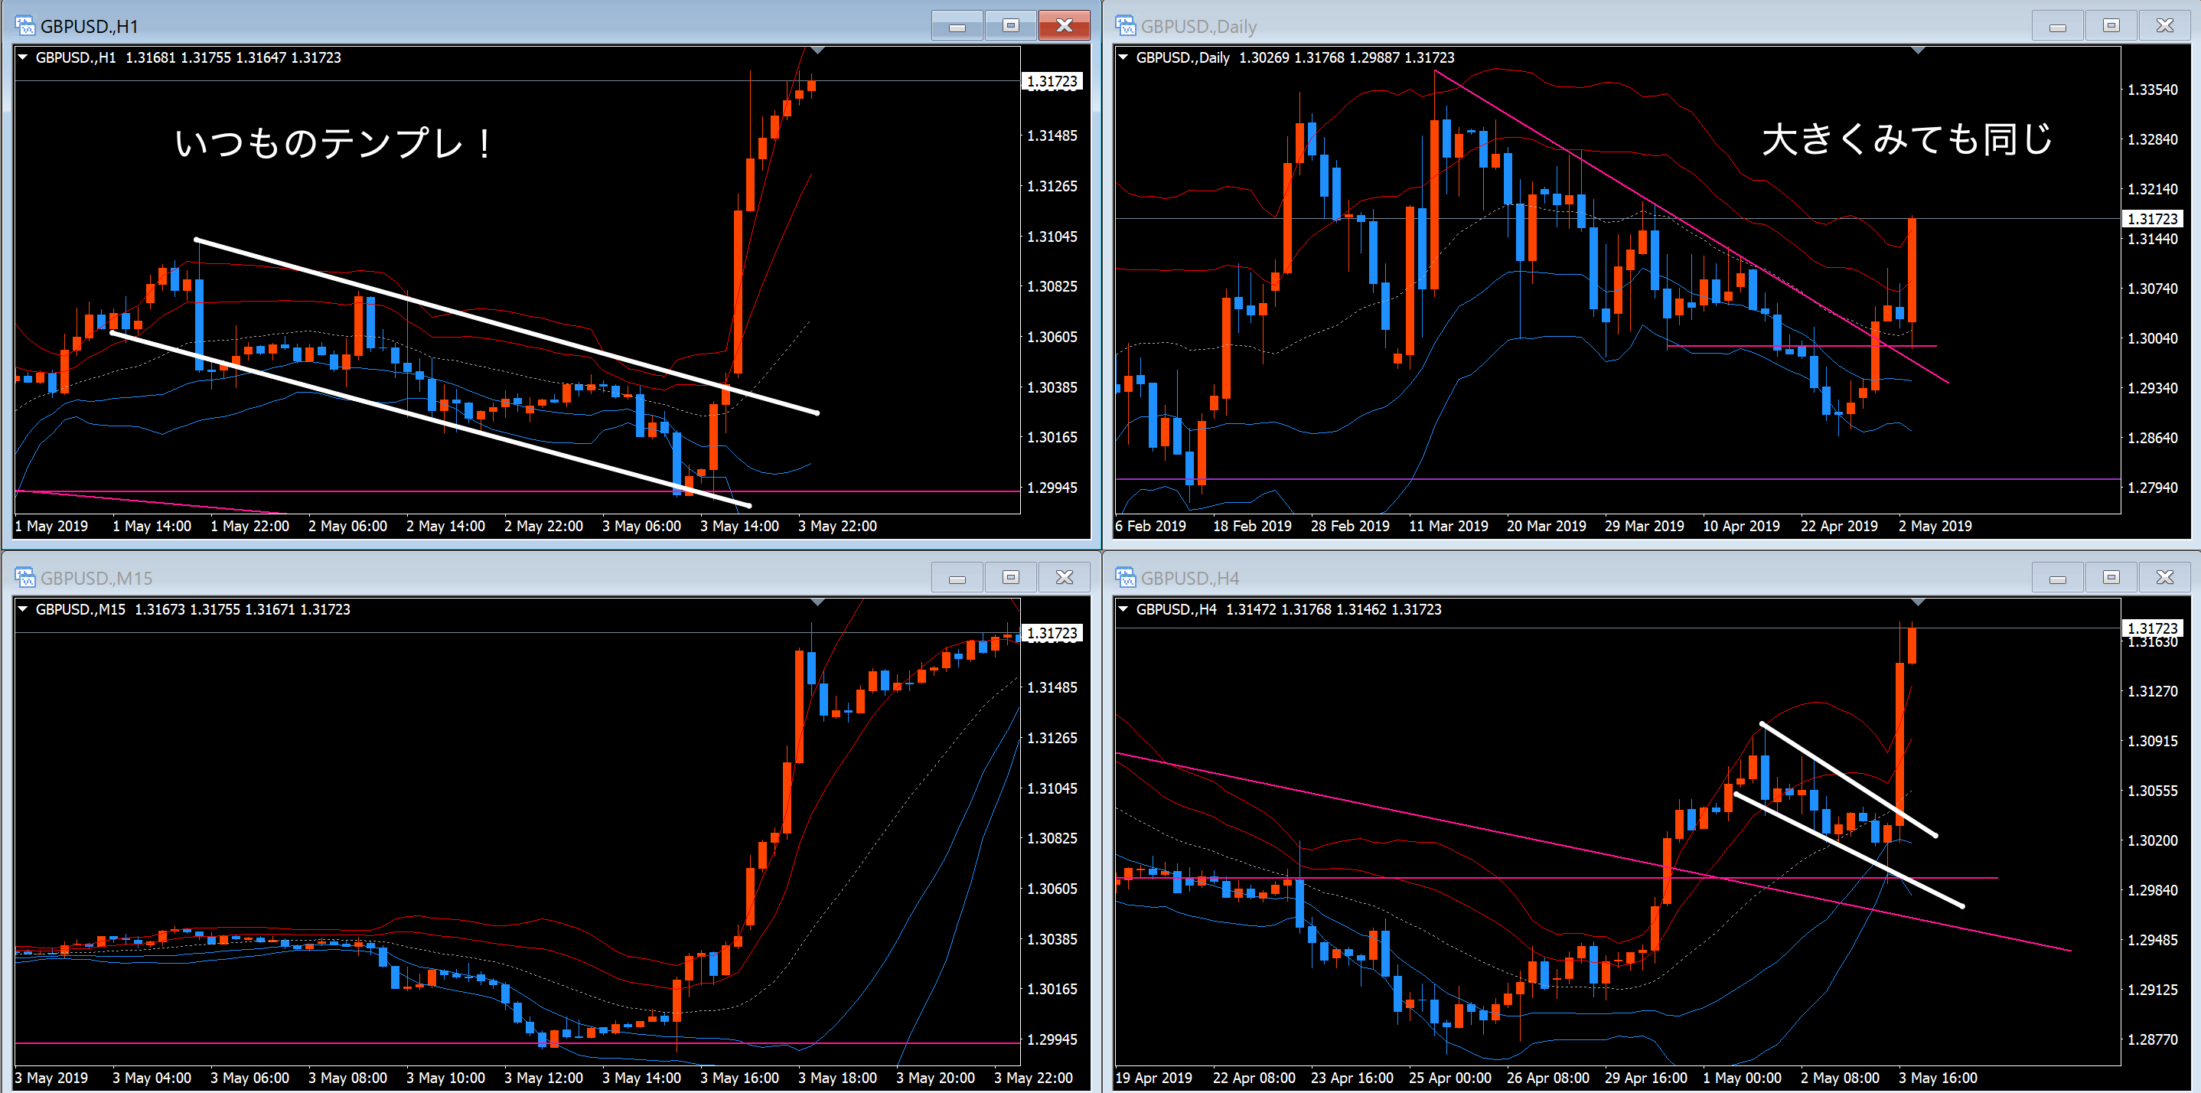Click the GBPUSD Daily chart window icon
The width and height of the screenshot is (2201, 1093).
point(1124,25)
